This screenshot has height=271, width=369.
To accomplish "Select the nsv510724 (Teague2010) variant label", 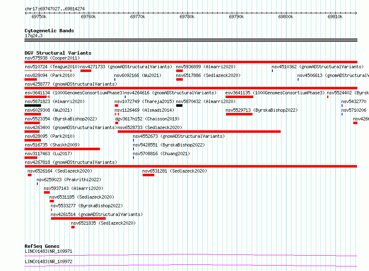I will click(52, 67).
